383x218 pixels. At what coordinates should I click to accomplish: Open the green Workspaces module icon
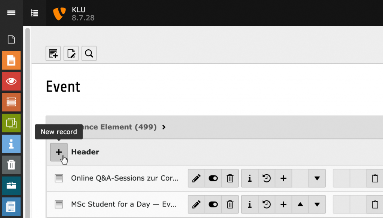click(x=11, y=123)
